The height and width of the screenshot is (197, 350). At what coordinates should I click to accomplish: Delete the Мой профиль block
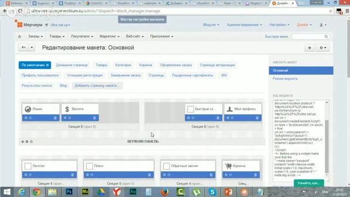pos(257,118)
